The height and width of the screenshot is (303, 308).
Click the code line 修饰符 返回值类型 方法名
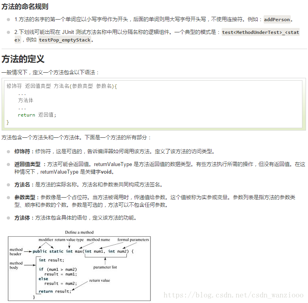coord(62,86)
